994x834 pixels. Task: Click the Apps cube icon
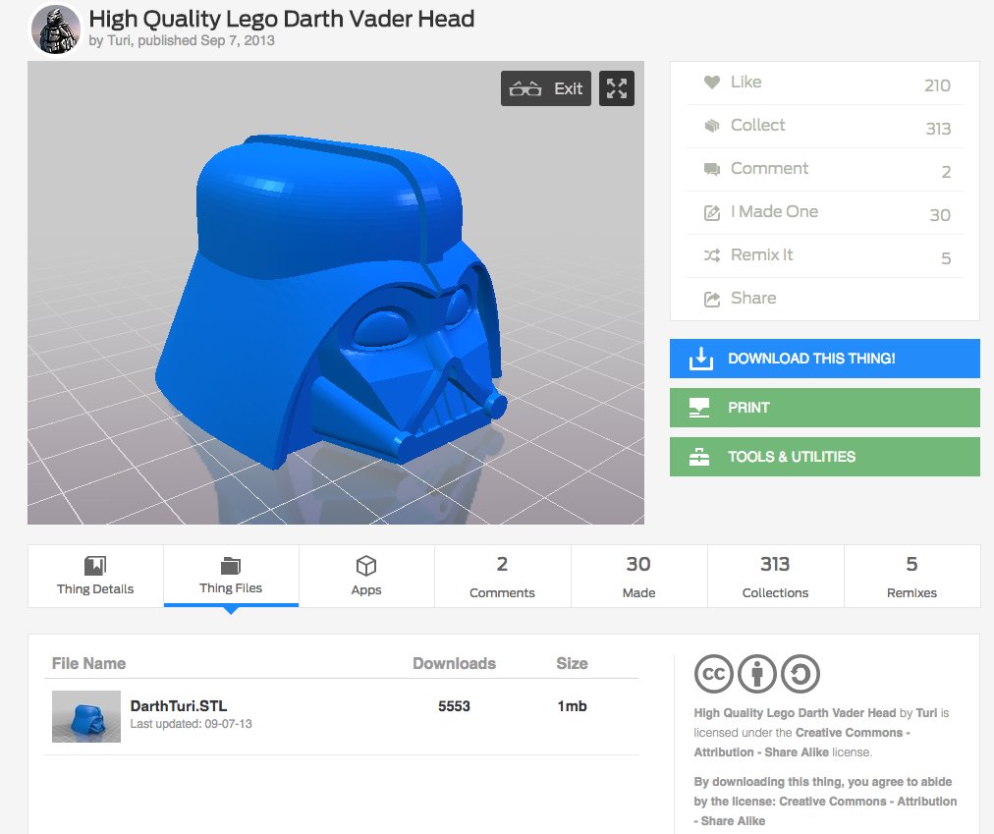(366, 566)
